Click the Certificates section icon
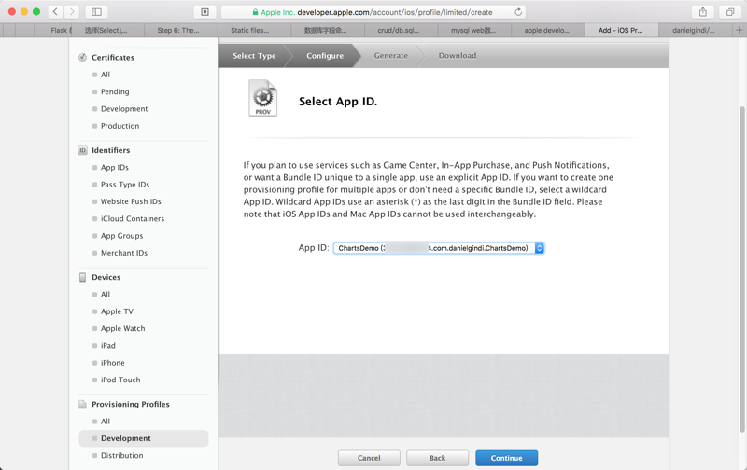This screenshot has height=470, width=747. (x=82, y=57)
